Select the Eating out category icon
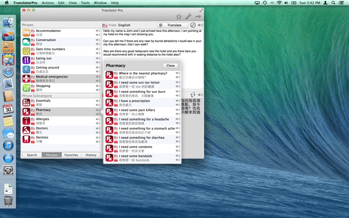The width and height of the screenshot is (349, 218). pos(26,60)
